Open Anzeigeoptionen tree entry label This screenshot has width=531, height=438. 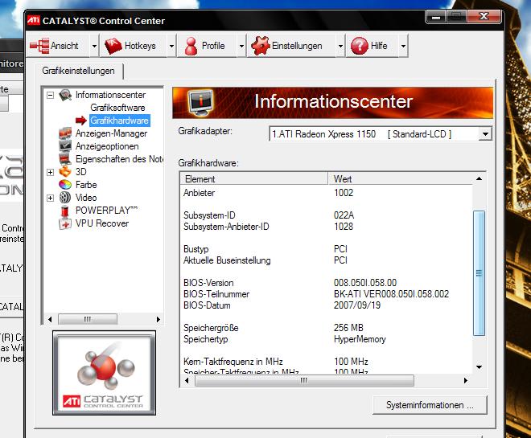click(x=107, y=146)
